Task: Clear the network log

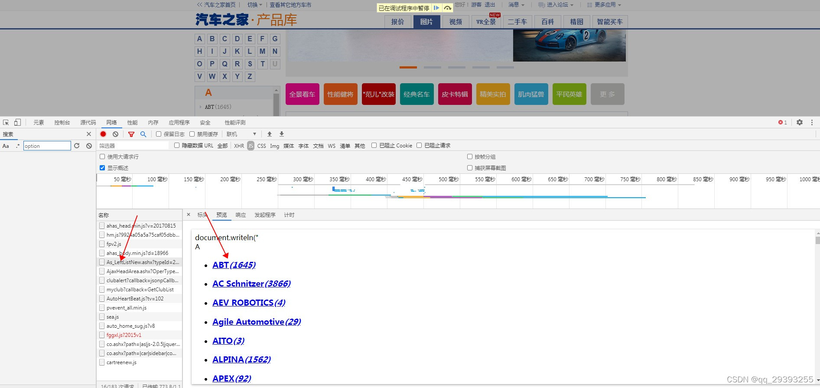Action: tap(115, 134)
